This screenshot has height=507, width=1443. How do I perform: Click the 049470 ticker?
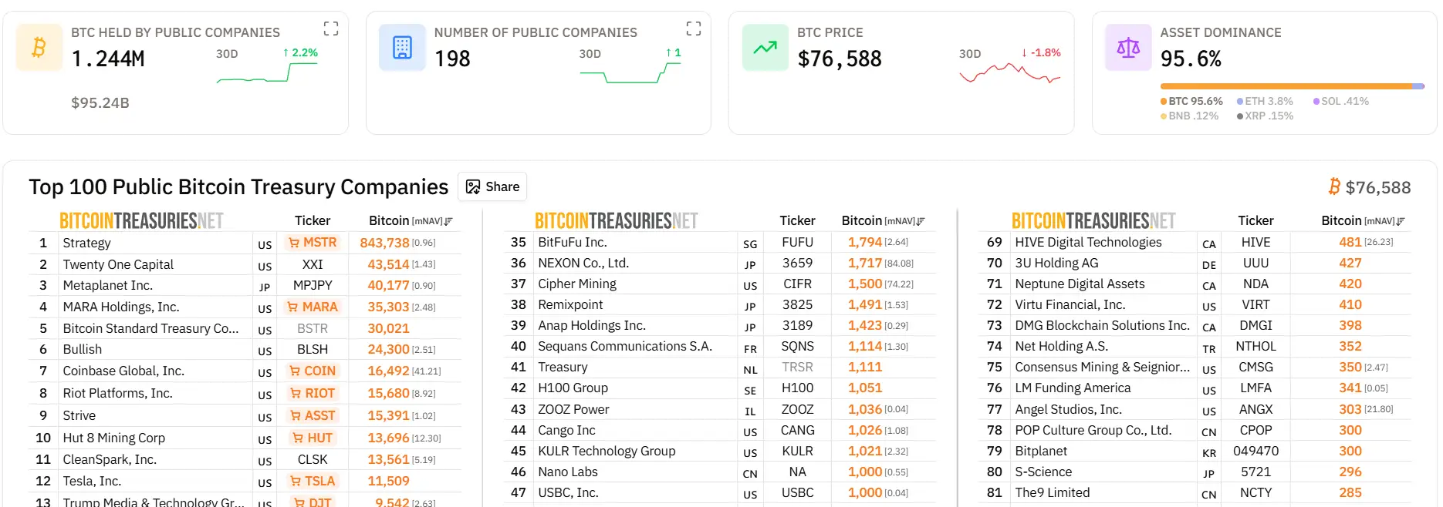coord(1255,451)
